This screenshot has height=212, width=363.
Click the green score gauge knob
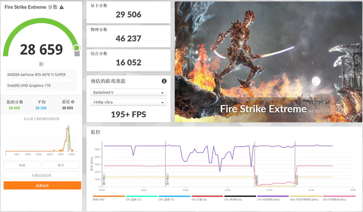pyautogui.click(x=76, y=48)
